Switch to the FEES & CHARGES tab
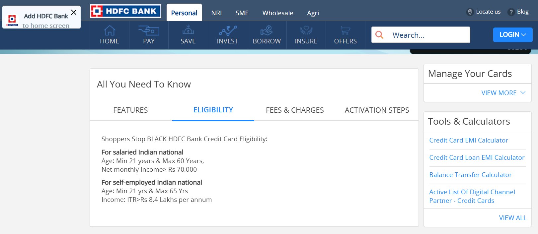Viewport: 538px width, 234px height. click(x=295, y=110)
